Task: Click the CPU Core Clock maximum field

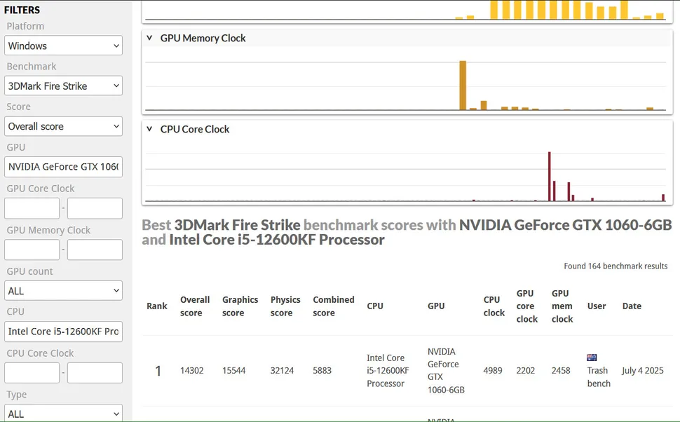Action: (95, 372)
